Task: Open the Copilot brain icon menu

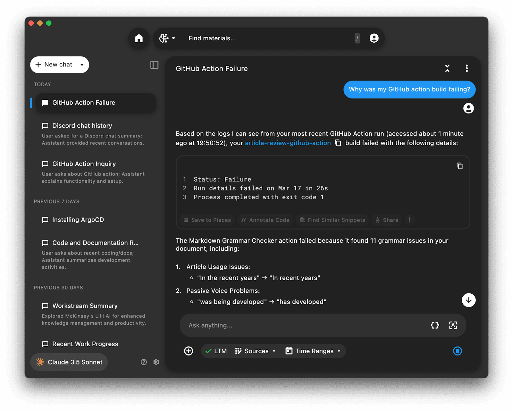Action: coord(167,38)
